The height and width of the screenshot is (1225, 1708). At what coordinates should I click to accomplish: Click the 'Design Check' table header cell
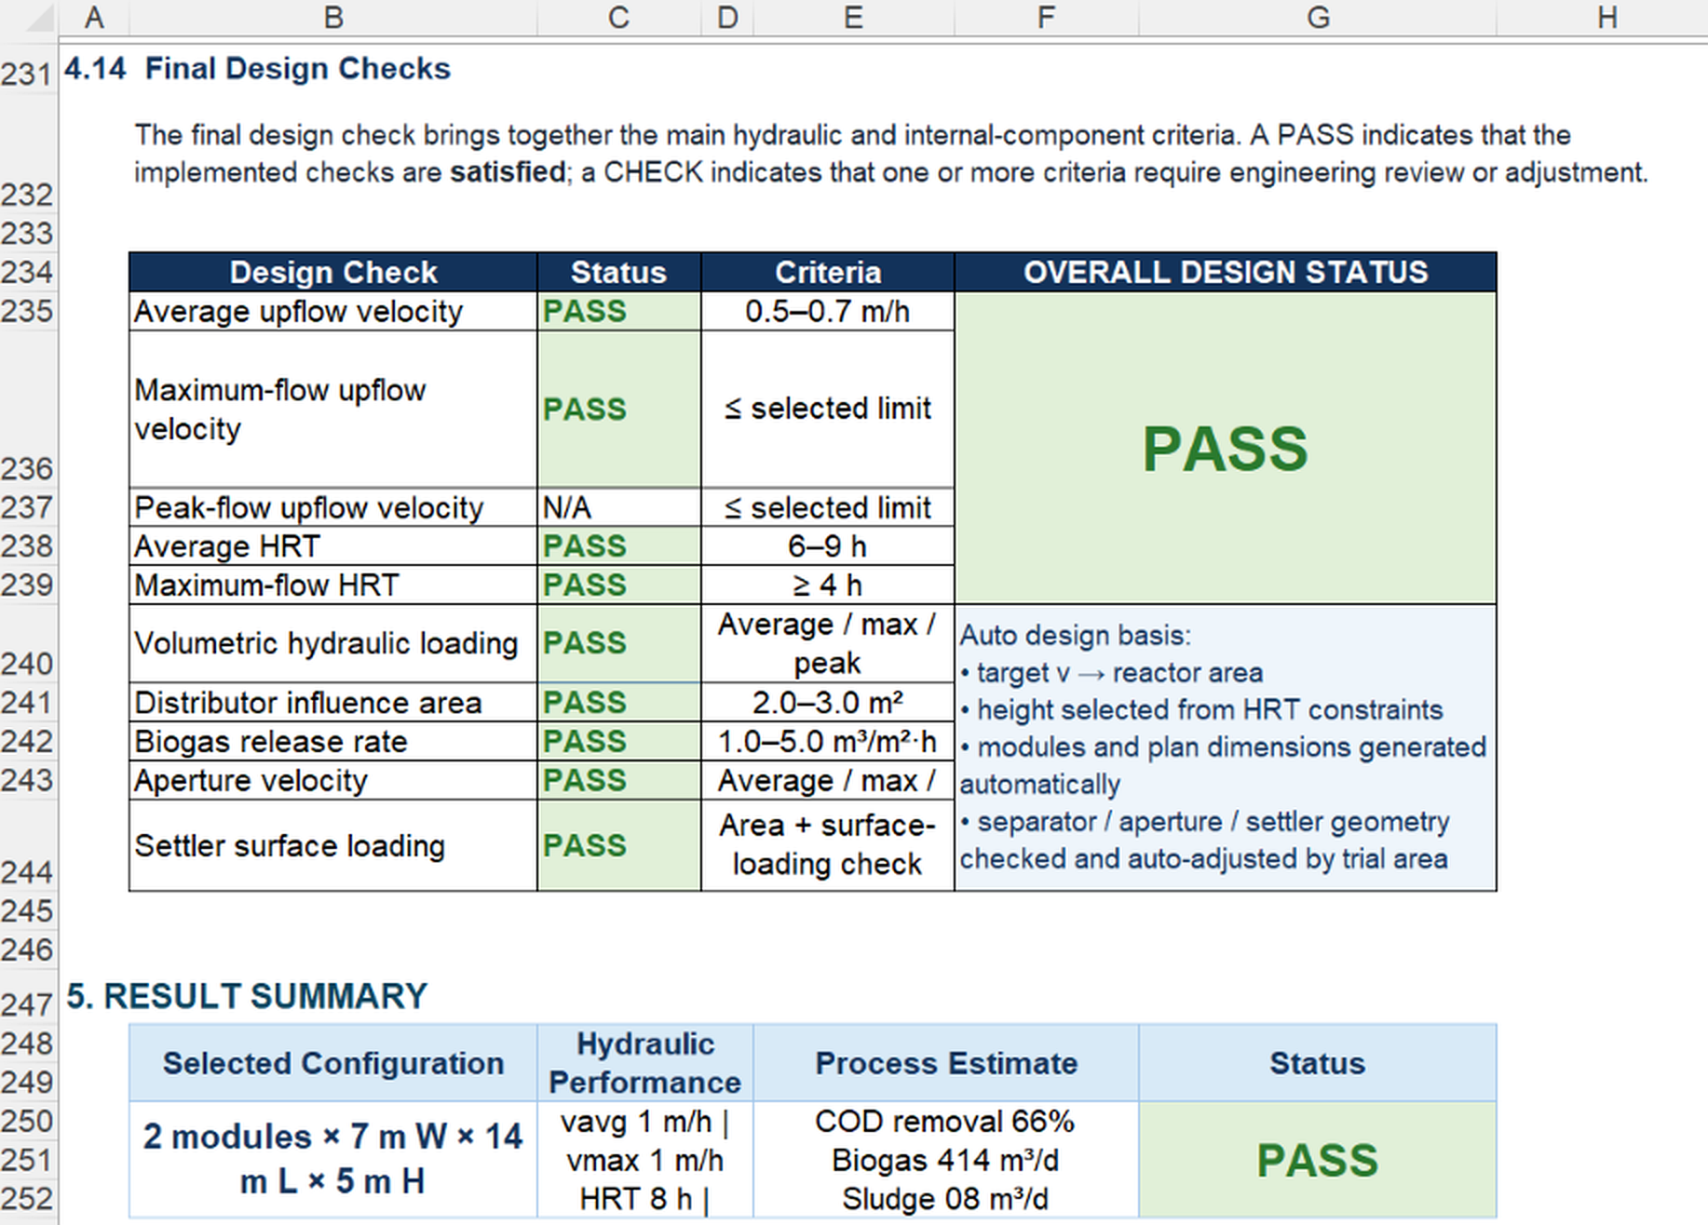(333, 272)
